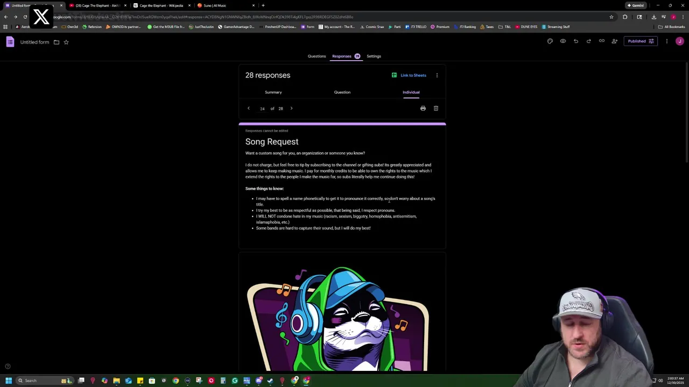
Task: Click Link to Sheets
Action: [409, 75]
